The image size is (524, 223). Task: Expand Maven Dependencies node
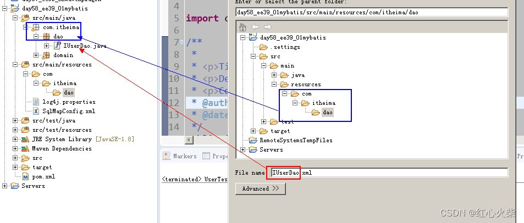pyautogui.click(x=15, y=148)
